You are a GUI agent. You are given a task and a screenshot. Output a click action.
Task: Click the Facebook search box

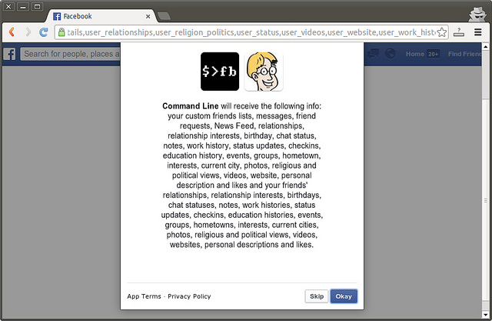(x=70, y=54)
